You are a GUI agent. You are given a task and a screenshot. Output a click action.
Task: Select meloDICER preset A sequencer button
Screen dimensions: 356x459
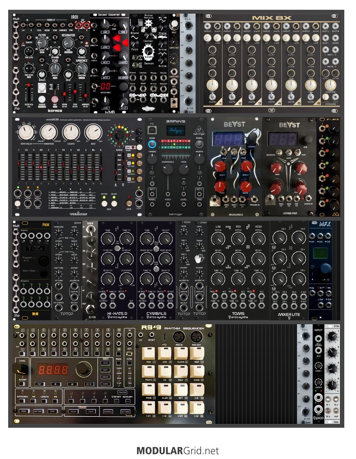coord(139,155)
